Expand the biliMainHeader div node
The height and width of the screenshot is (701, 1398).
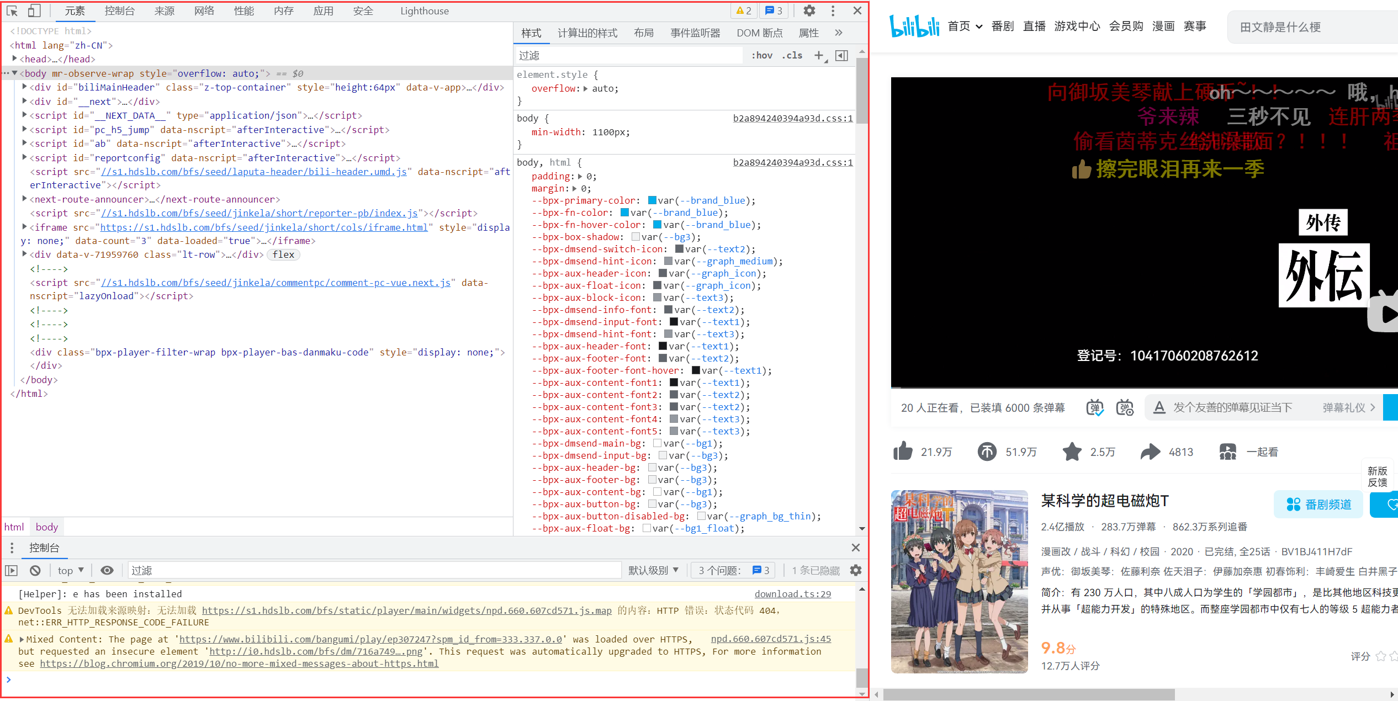point(25,87)
